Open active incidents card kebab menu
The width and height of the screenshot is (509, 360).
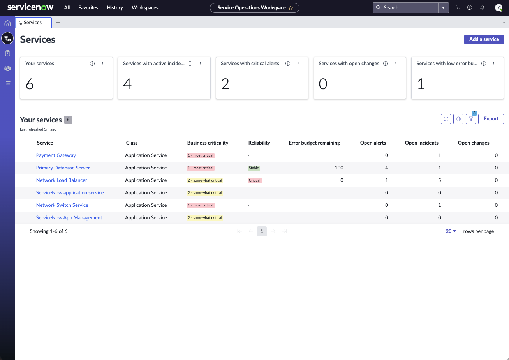(x=201, y=64)
